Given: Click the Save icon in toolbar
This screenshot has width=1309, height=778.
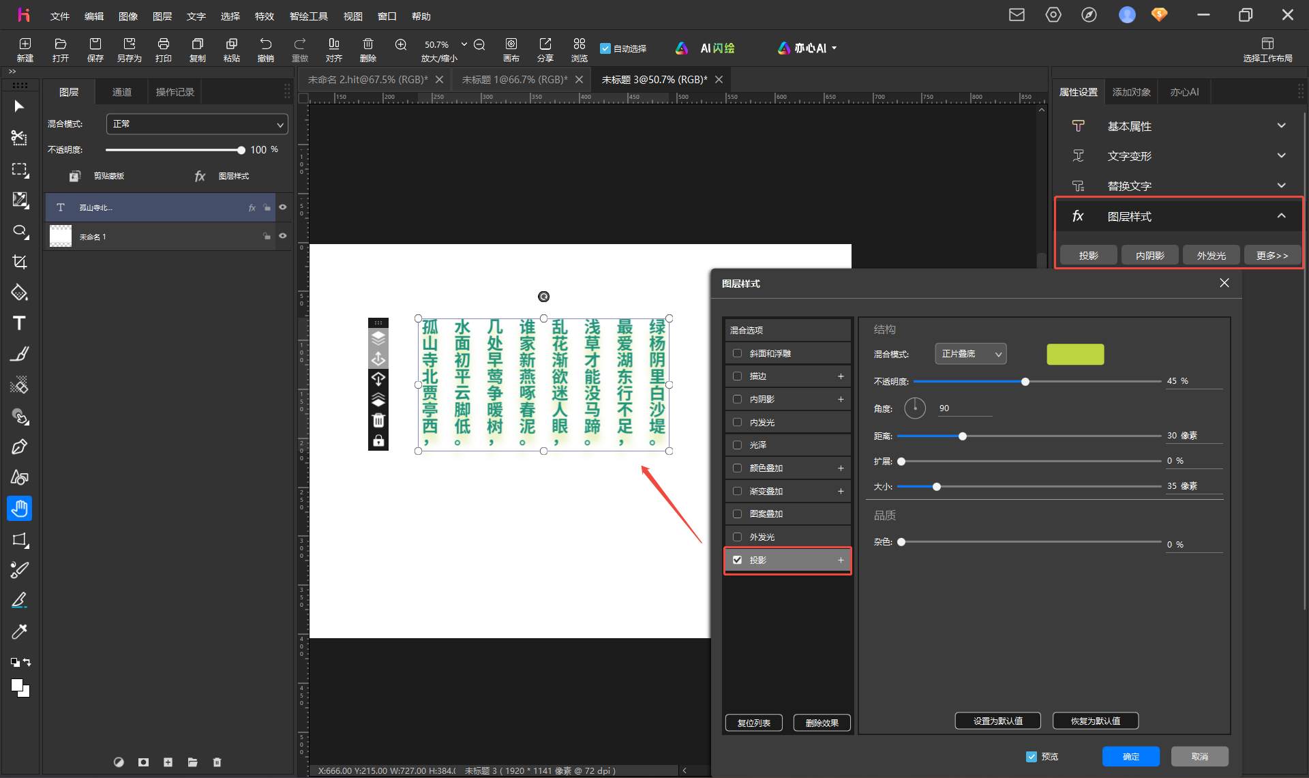Looking at the screenshot, I should click(x=95, y=49).
